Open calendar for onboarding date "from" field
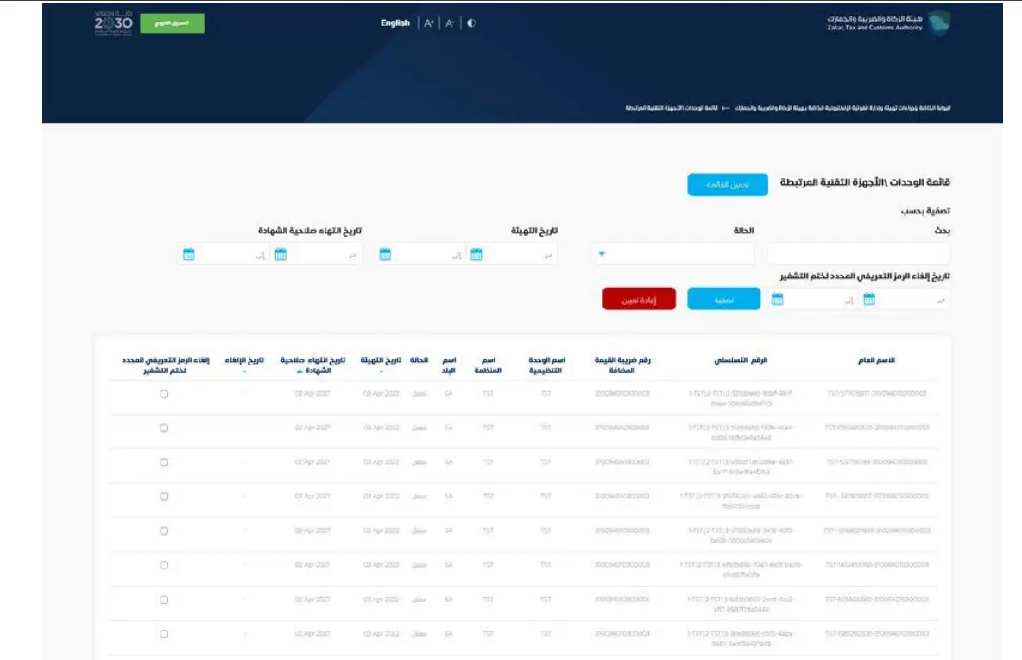The width and height of the screenshot is (1022, 660). pos(476,254)
